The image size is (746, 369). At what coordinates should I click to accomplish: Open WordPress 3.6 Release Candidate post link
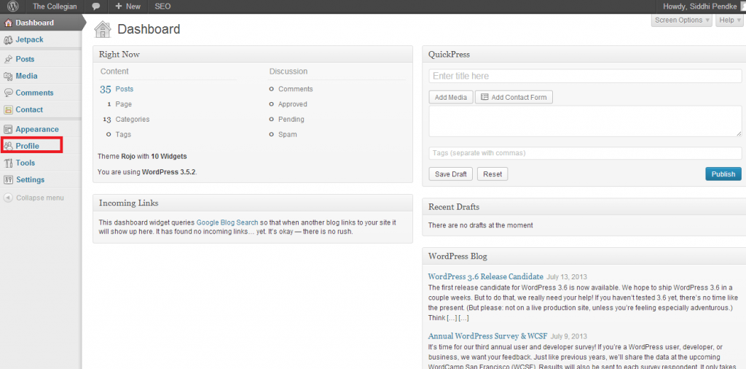pos(486,276)
